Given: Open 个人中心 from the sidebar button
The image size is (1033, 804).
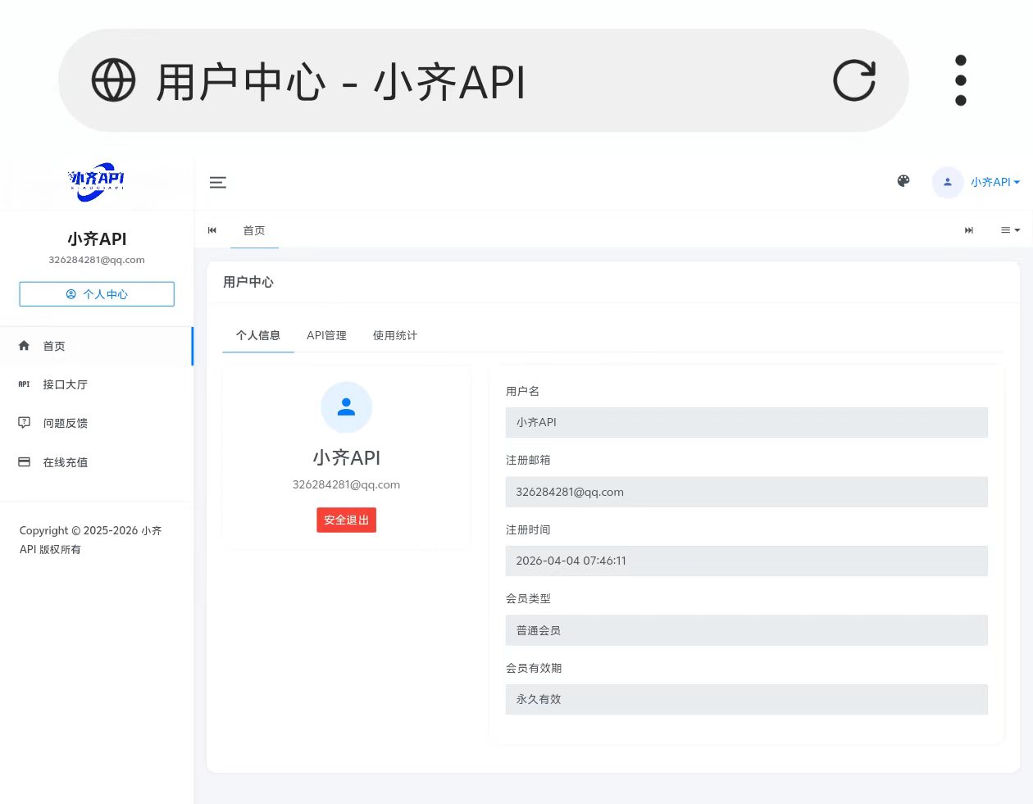Looking at the screenshot, I should point(96,293).
